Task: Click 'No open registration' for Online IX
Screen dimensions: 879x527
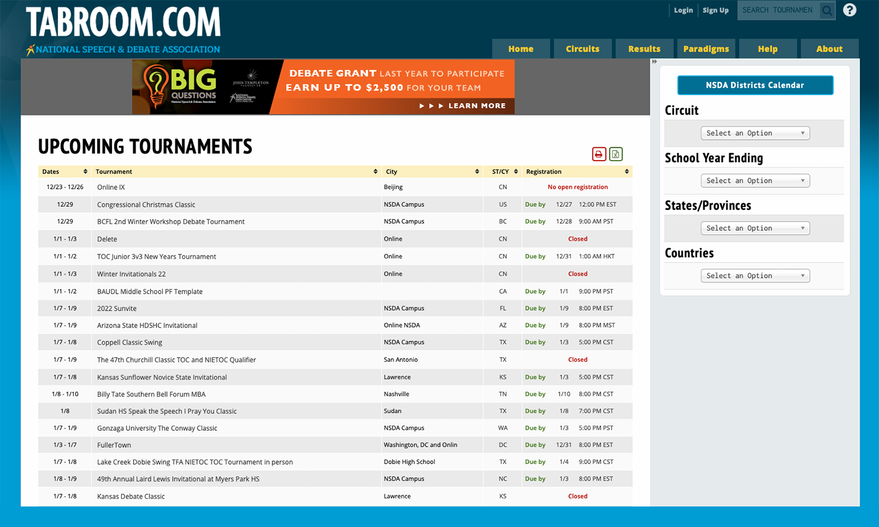Action: [x=577, y=187]
